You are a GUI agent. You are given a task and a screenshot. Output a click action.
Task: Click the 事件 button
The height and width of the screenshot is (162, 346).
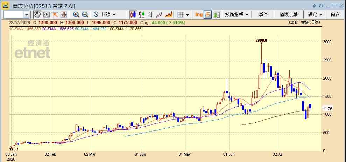tap(263, 15)
